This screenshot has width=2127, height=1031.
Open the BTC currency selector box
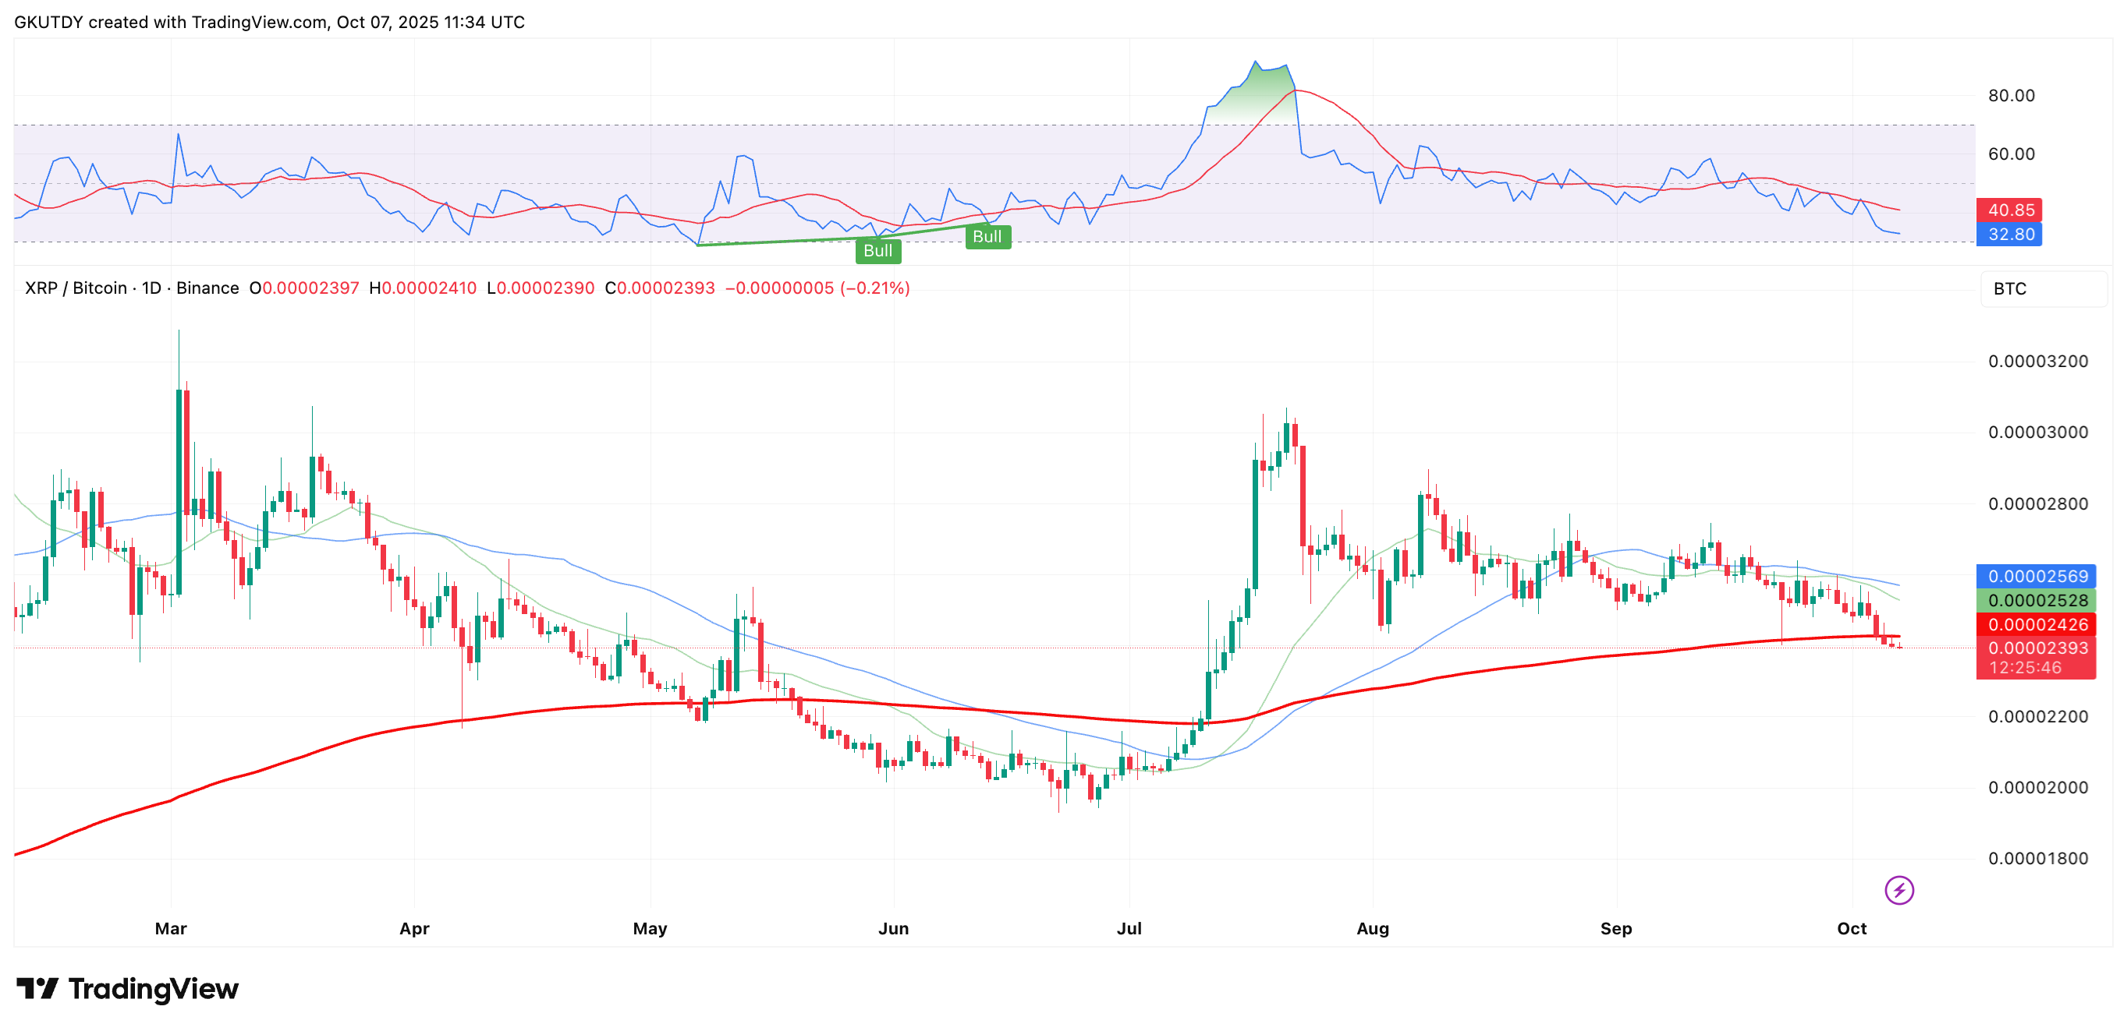pyautogui.click(x=2043, y=288)
